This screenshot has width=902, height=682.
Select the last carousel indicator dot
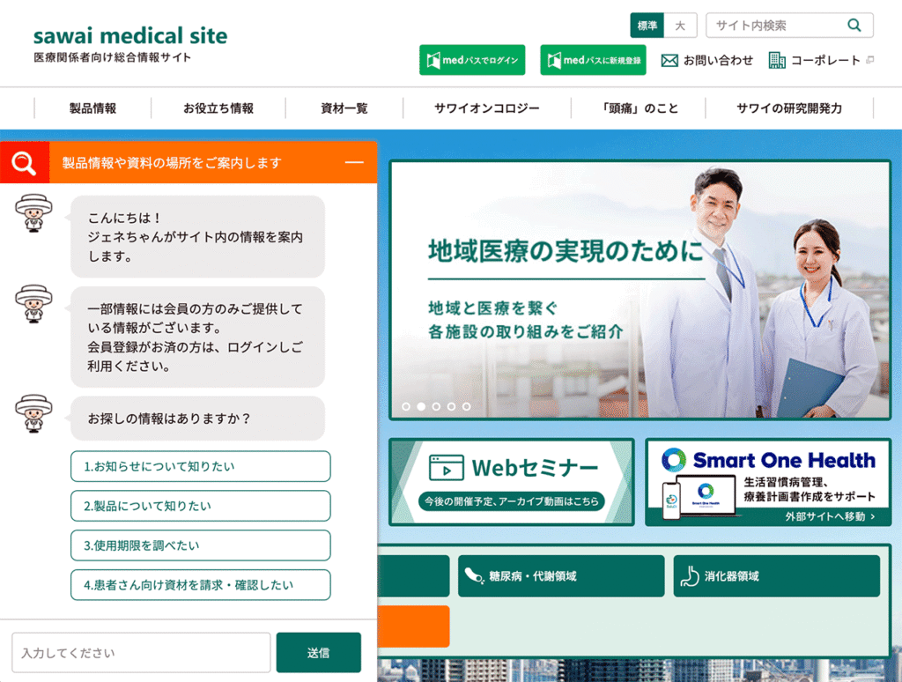[x=466, y=407]
